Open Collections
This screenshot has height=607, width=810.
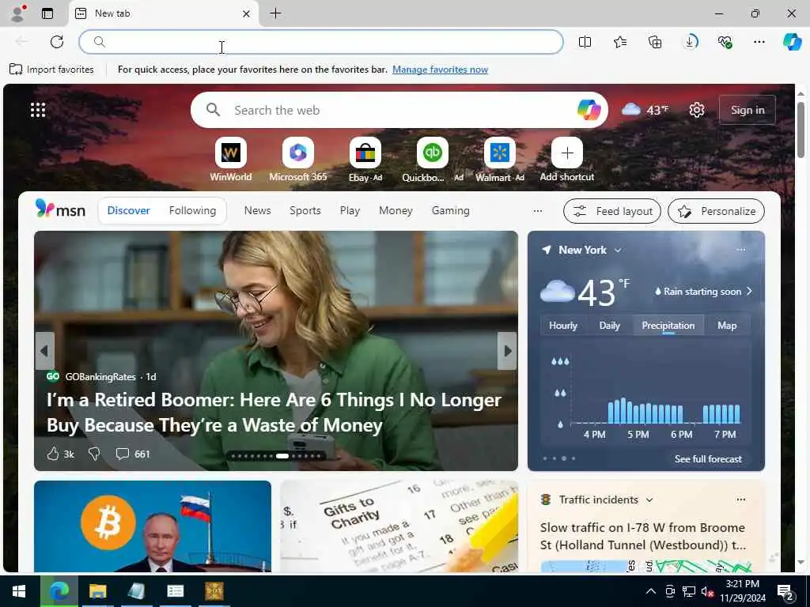(655, 42)
